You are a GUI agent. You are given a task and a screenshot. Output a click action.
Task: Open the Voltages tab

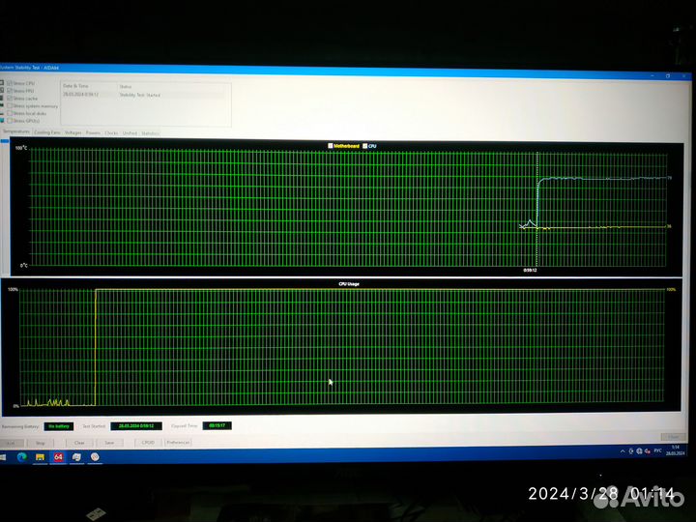click(x=73, y=132)
